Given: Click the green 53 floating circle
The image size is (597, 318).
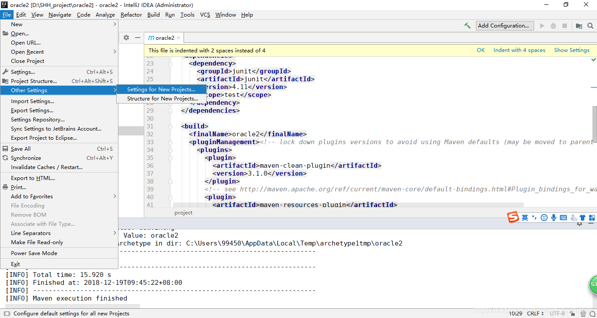Looking at the screenshot, I should coord(593,284).
